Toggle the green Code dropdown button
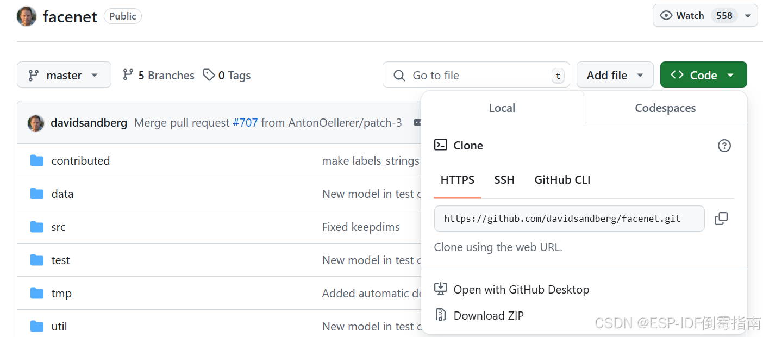Screen dimensions: 763x337 tap(704, 75)
